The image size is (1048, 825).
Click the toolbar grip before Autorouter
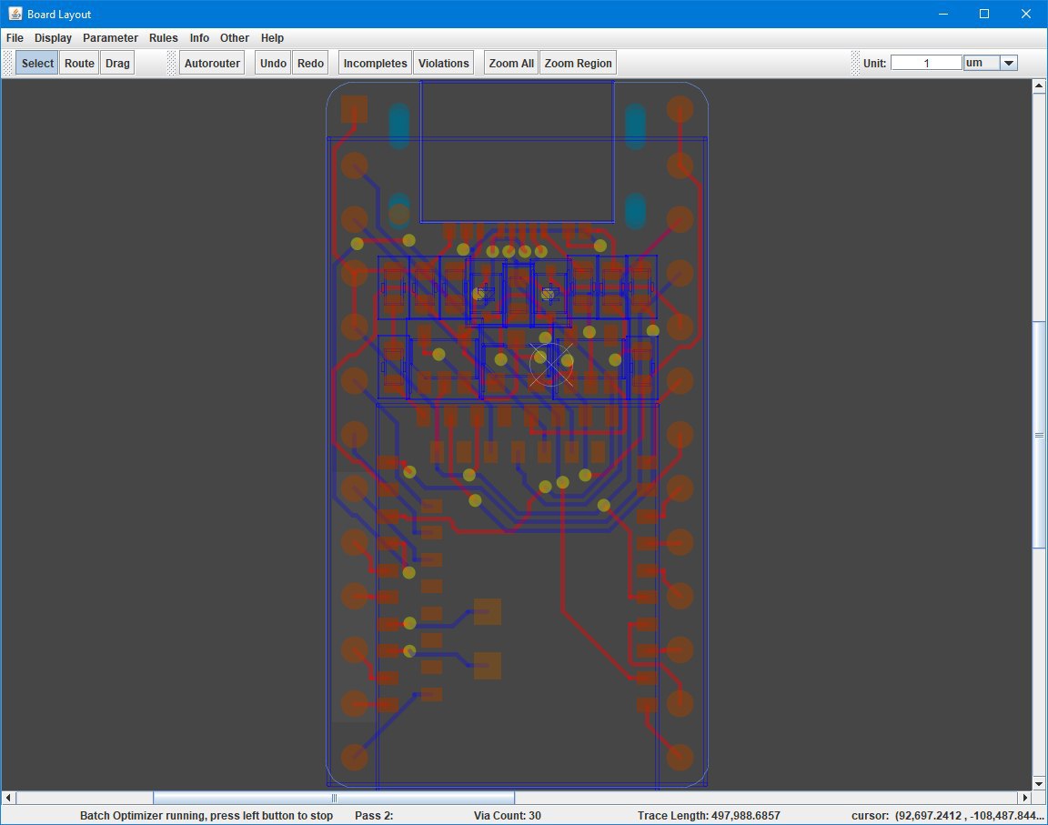[171, 63]
